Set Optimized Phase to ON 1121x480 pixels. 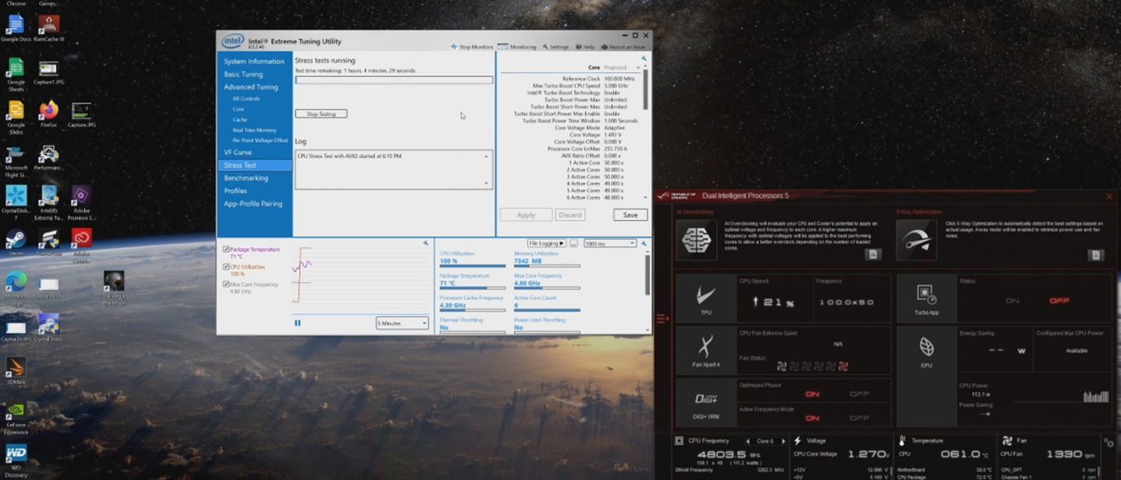click(812, 394)
